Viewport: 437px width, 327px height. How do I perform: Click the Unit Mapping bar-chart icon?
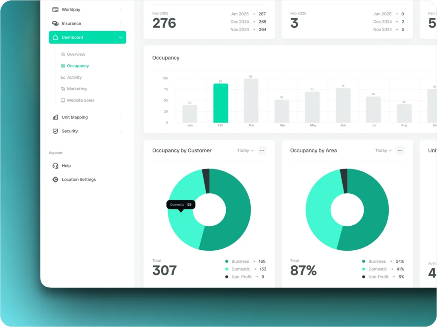tap(55, 117)
